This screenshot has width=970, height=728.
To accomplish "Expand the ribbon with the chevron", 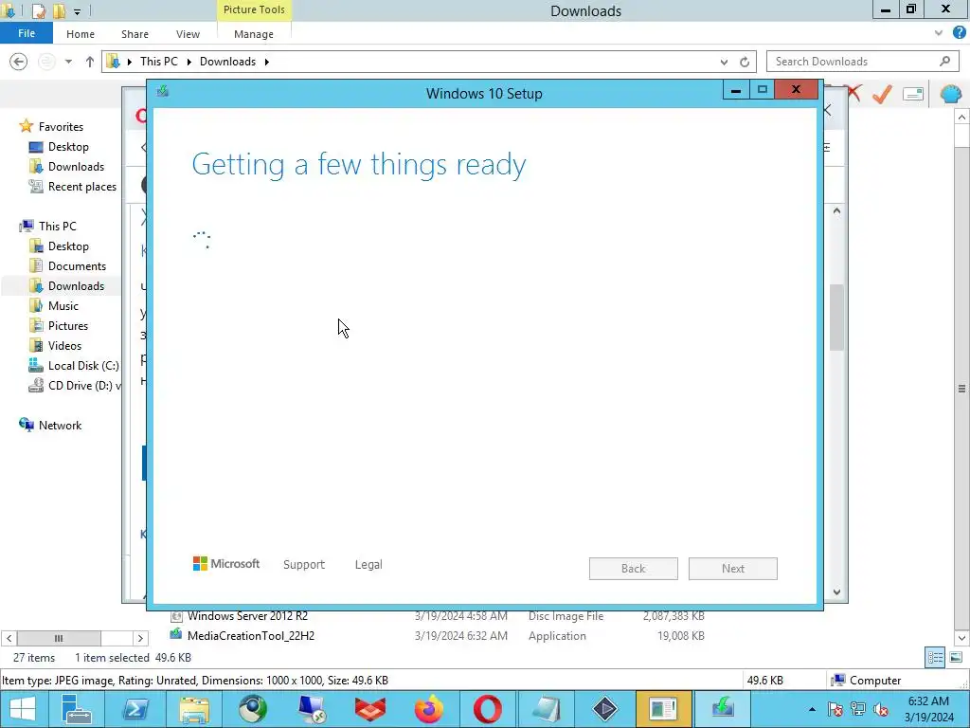I will click(x=939, y=33).
